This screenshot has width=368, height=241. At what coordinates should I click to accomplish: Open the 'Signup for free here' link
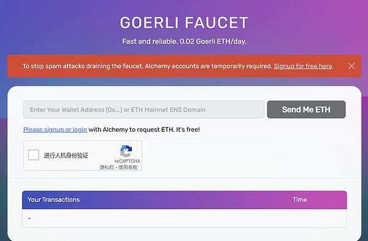303,66
